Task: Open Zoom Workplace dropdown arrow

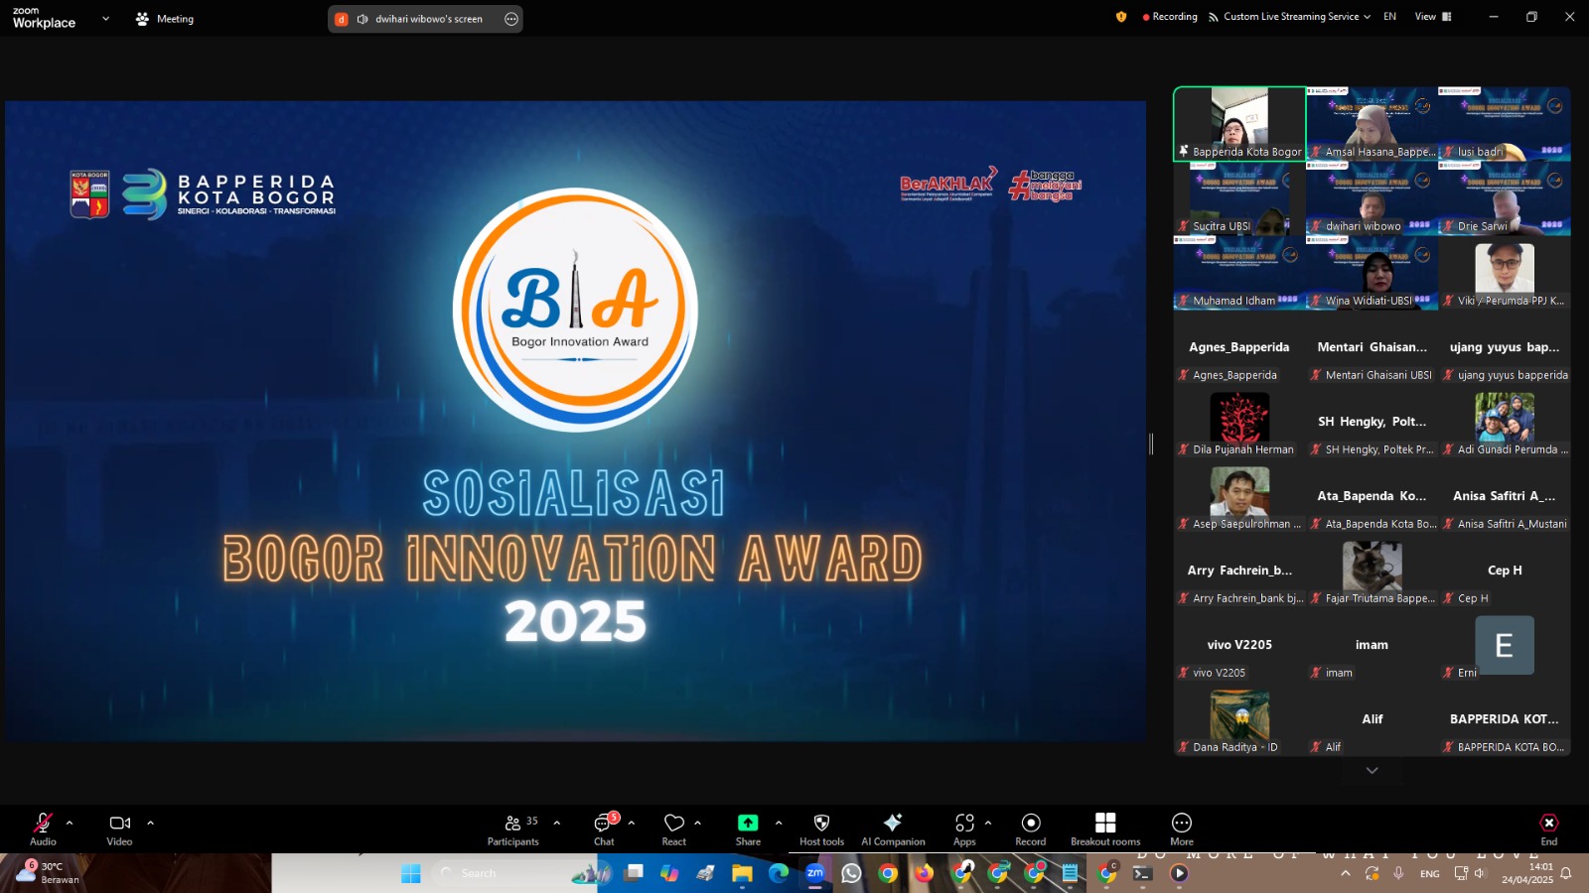Action: tap(105, 19)
